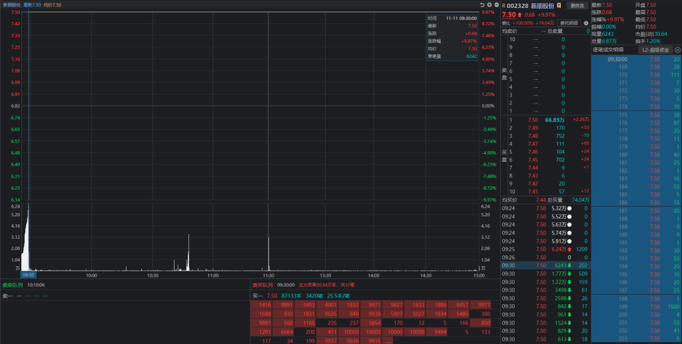Click the red up-arrow next to price 7.50
This screenshot has width=682, height=344.
coord(520,14)
